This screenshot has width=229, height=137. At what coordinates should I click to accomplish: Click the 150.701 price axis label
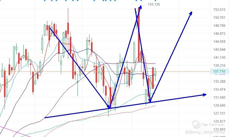point(219,18)
